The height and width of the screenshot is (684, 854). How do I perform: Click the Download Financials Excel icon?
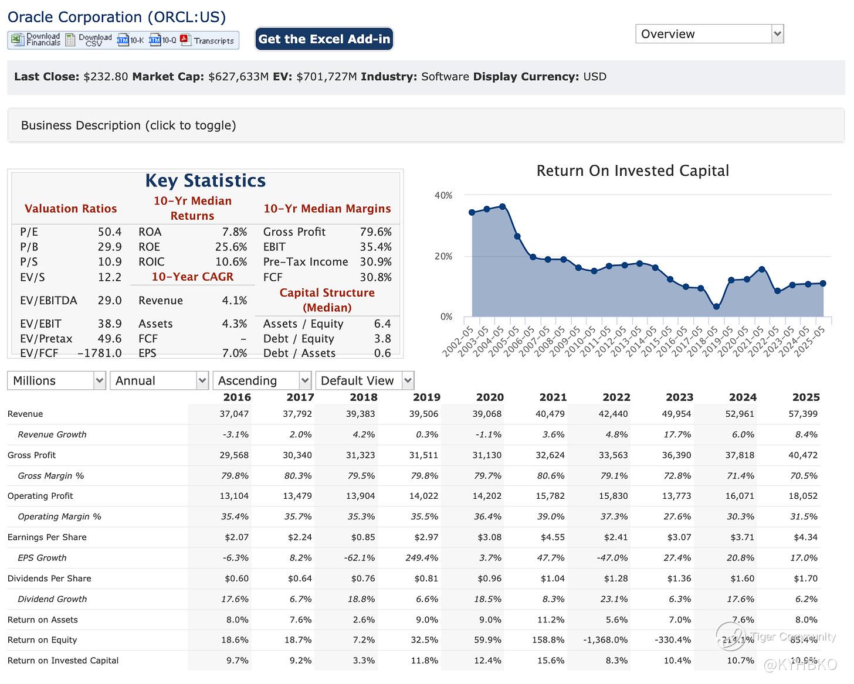(18, 40)
